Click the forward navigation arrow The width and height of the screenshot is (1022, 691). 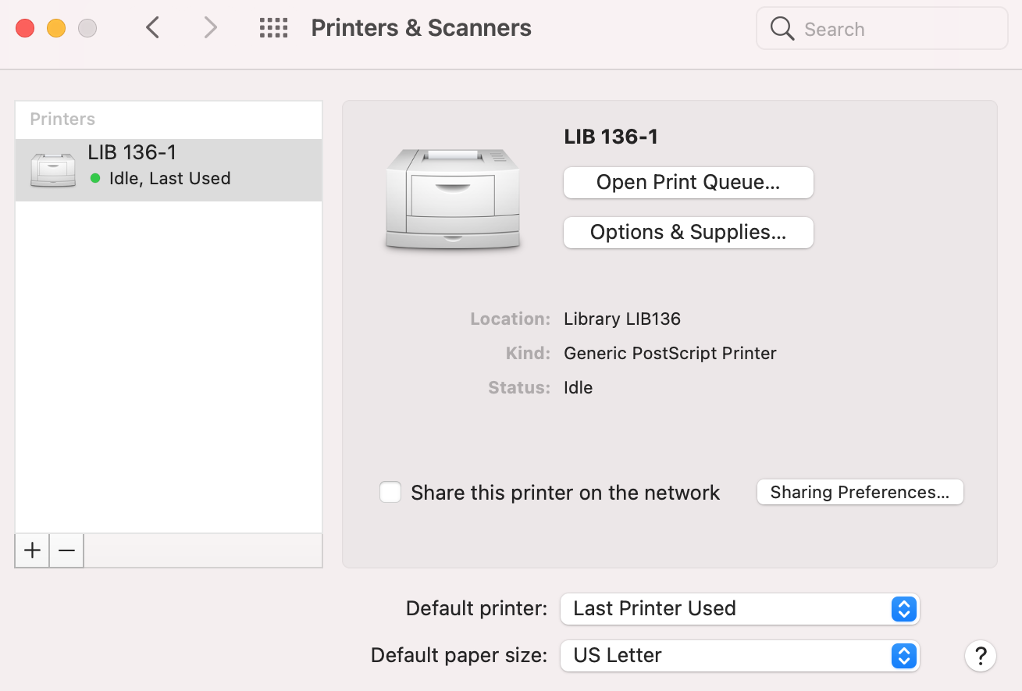tap(209, 27)
